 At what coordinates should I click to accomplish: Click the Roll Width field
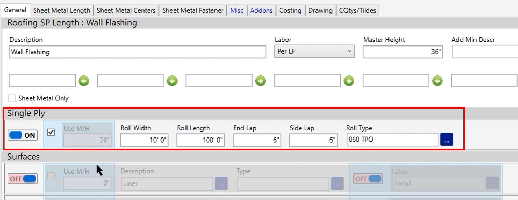(x=144, y=140)
